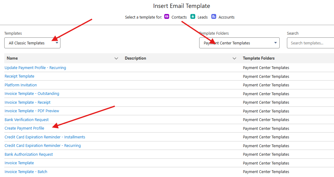334x177 pixels.
Task: Expand the Name column header chevron
Action: click(116, 58)
